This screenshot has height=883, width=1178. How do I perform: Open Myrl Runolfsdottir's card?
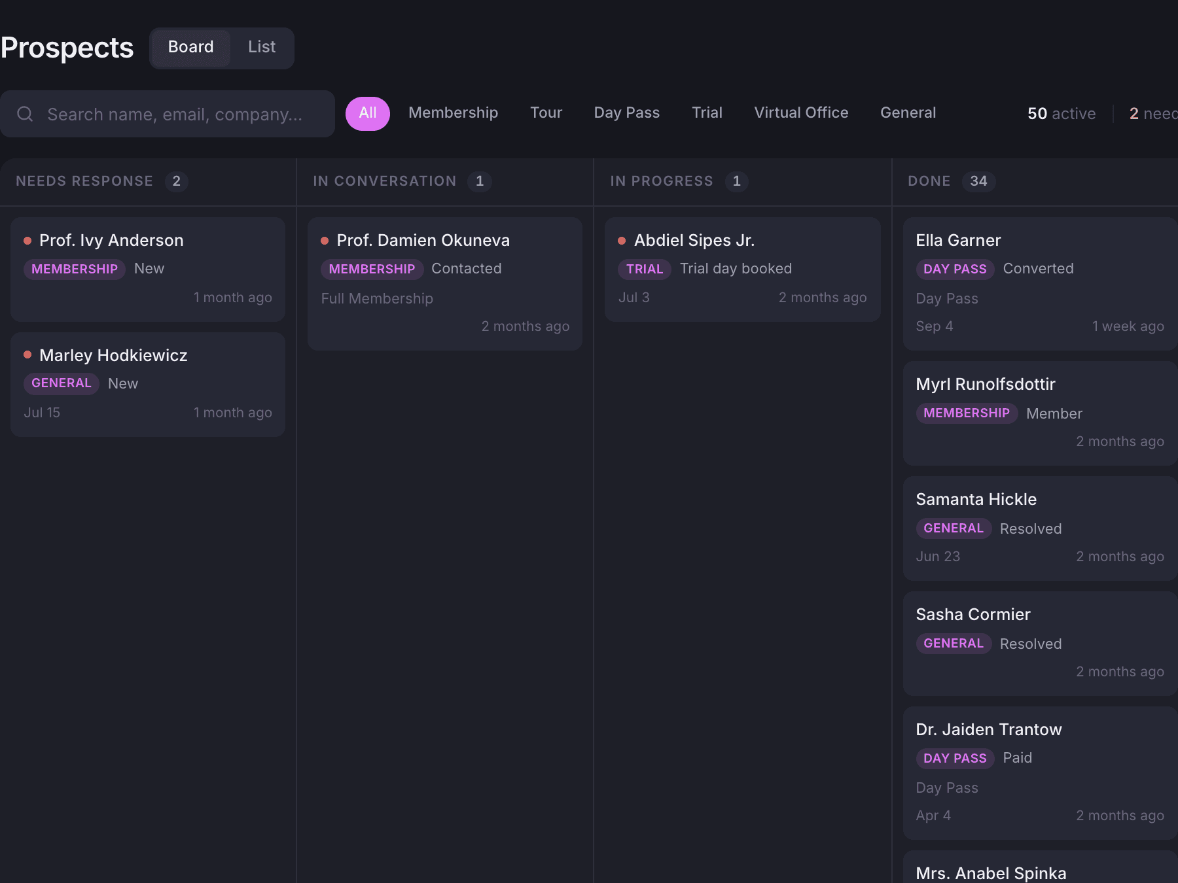[1041, 413]
